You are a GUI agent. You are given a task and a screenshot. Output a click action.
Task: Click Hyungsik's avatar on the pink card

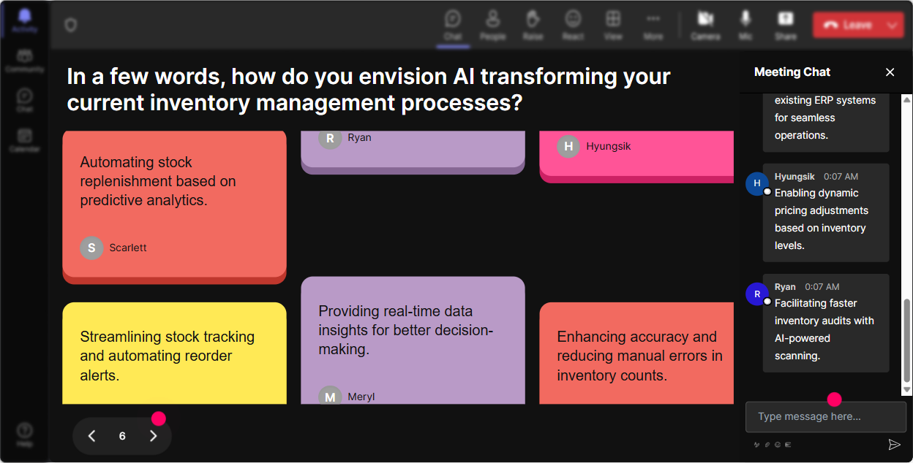[x=568, y=146]
